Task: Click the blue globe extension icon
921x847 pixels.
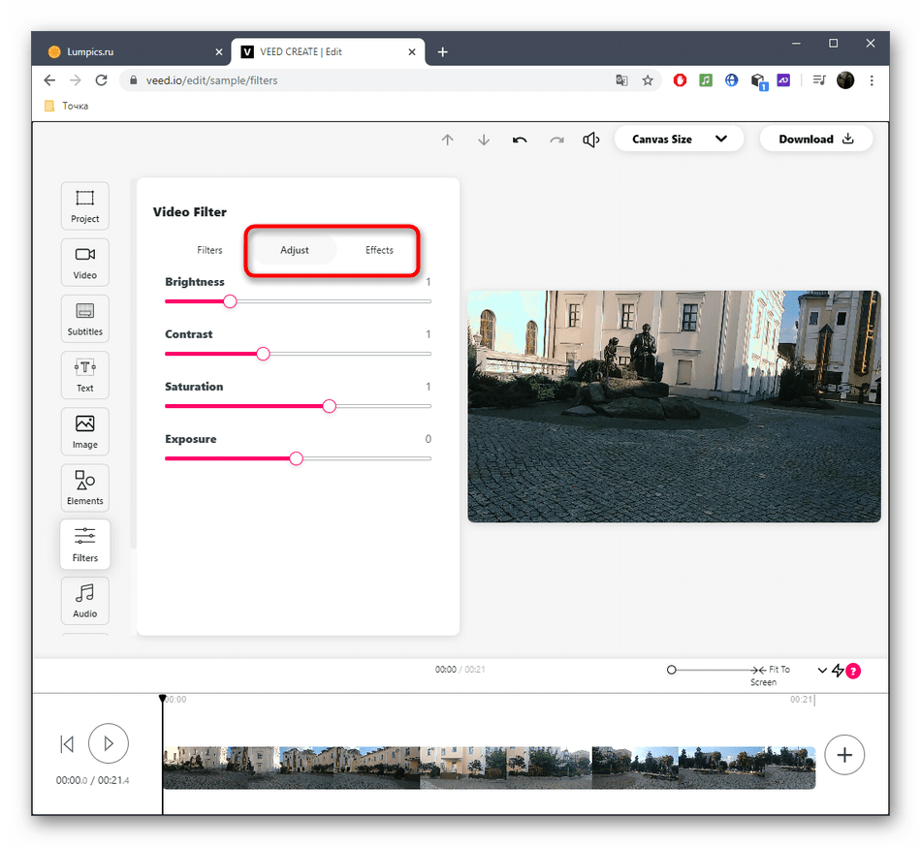Action: click(731, 80)
